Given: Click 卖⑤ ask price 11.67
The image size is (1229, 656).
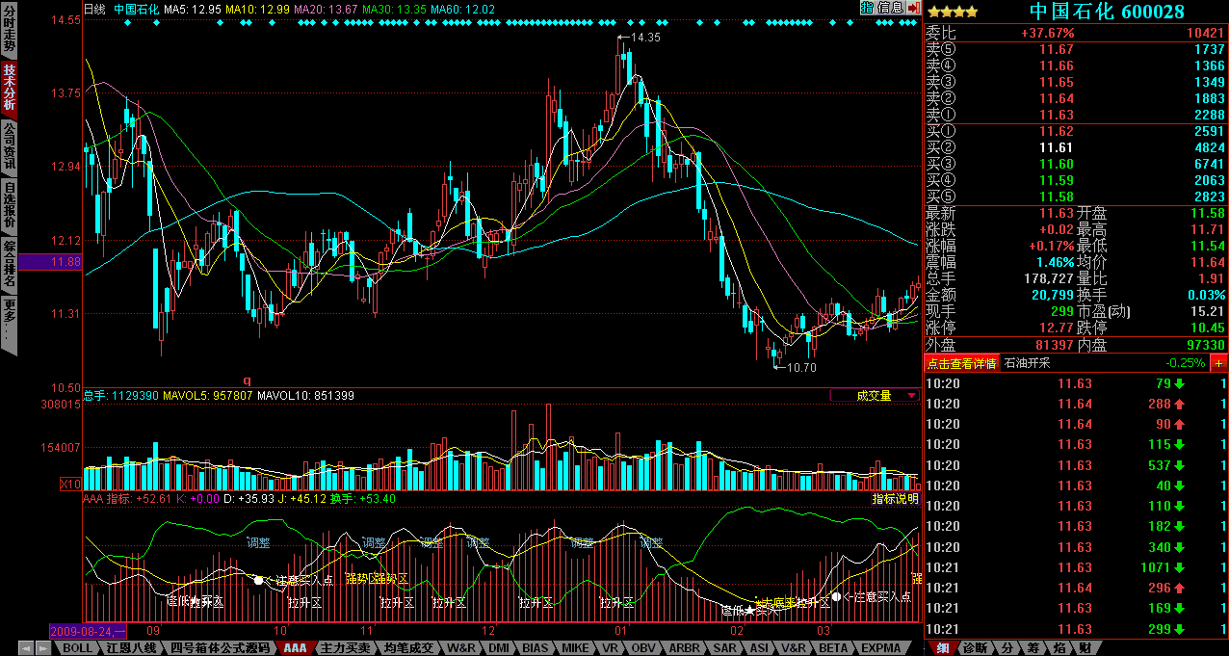Looking at the screenshot, I should [x=1056, y=49].
